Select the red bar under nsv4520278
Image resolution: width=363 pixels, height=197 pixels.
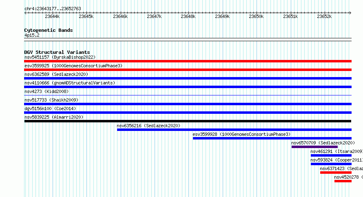point(343,181)
